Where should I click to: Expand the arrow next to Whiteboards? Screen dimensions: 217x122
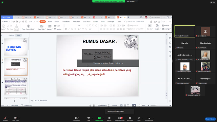(153, 118)
